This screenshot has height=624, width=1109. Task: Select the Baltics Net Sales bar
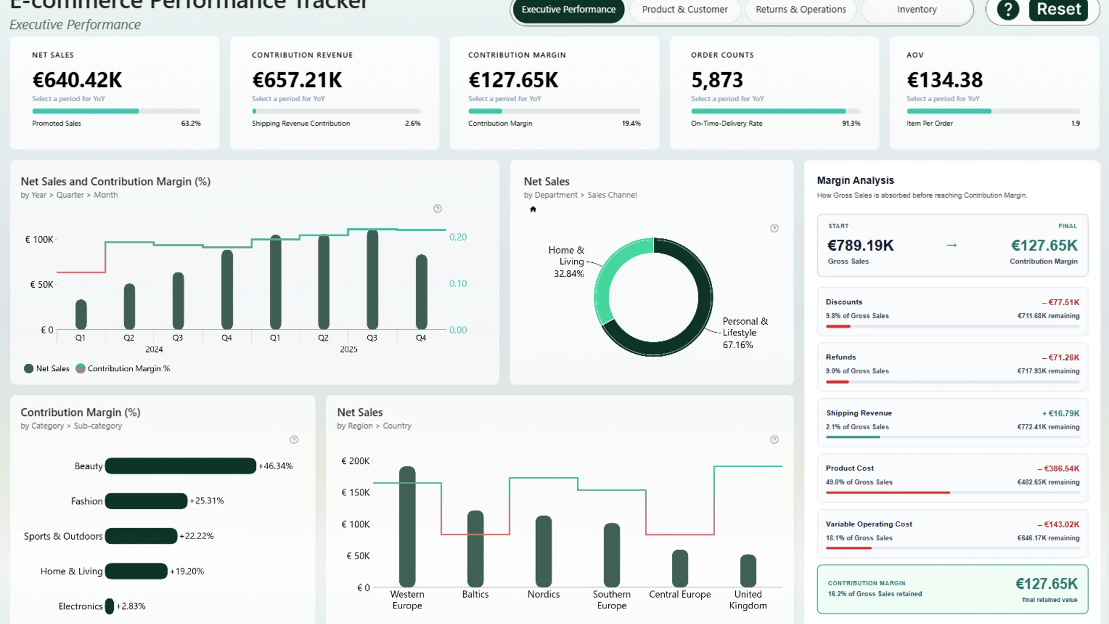coord(475,549)
